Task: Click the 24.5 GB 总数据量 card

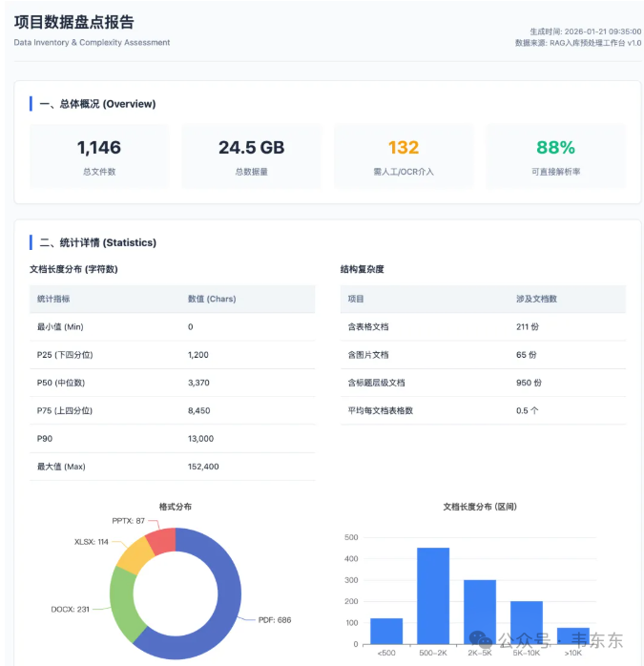Action: click(x=252, y=156)
